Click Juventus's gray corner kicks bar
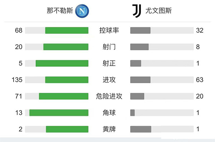The height and width of the screenshot is (142, 215). [x=133, y=113]
